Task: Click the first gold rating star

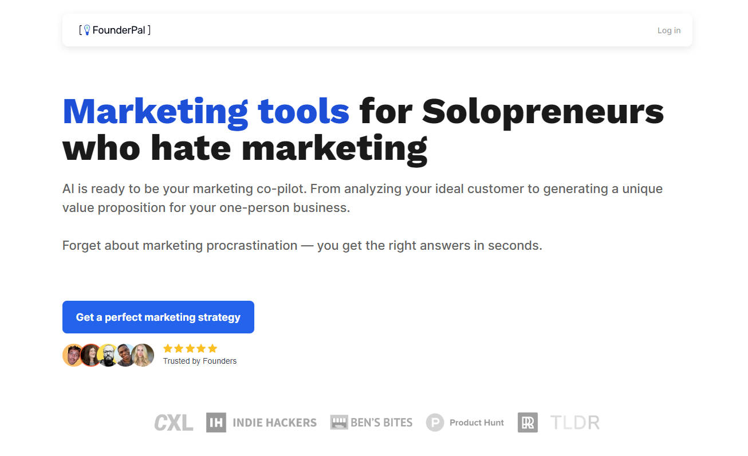Action: point(168,348)
